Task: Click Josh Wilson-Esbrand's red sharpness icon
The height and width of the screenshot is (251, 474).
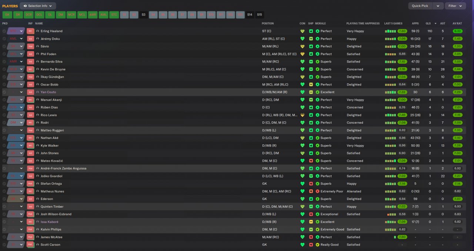Action: (311, 214)
